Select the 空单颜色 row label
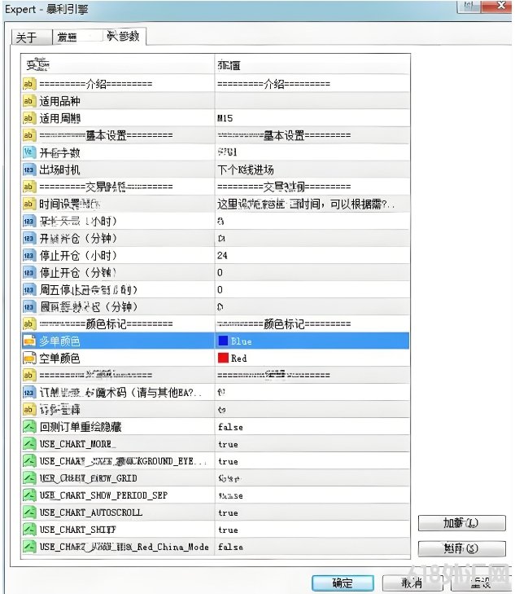The width and height of the screenshot is (515, 594). [x=59, y=358]
